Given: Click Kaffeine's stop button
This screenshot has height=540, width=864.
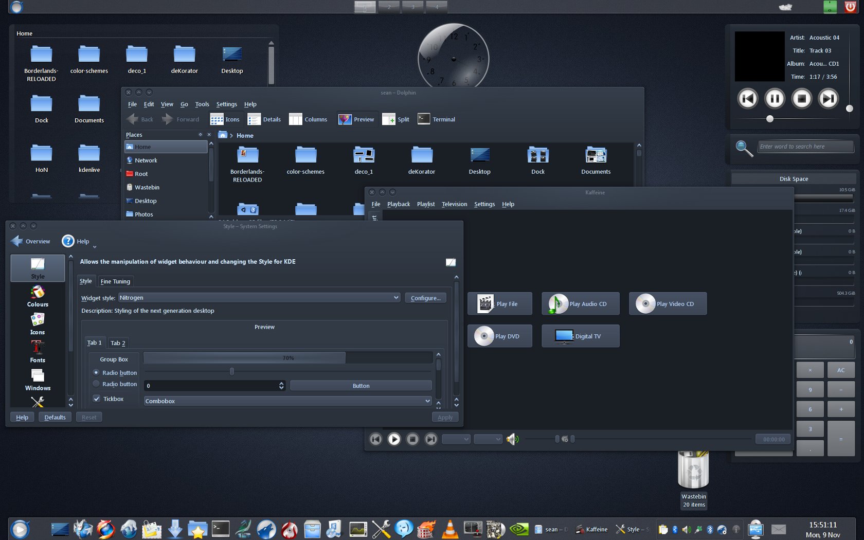Looking at the screenshot, I should [412, 439].
